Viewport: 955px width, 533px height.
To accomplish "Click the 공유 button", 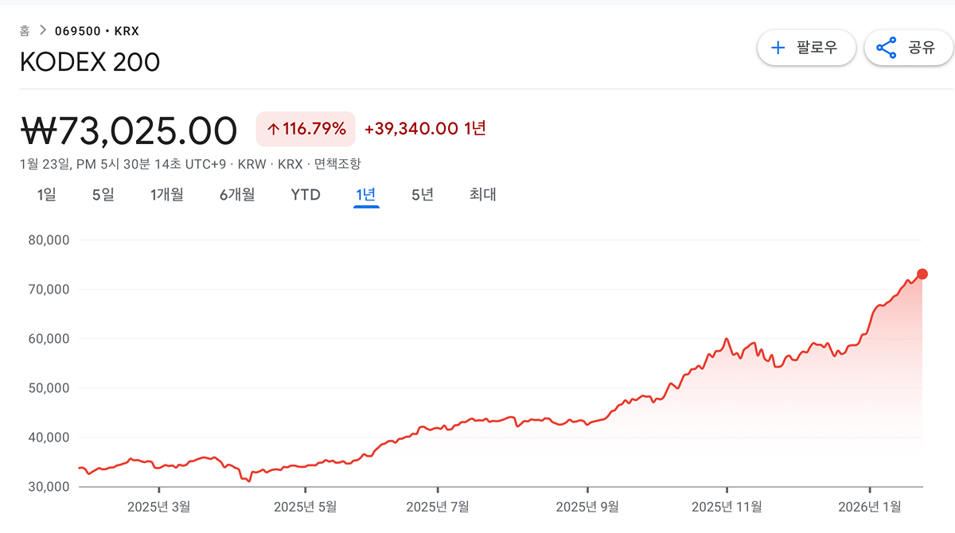I will coord(909,48).
